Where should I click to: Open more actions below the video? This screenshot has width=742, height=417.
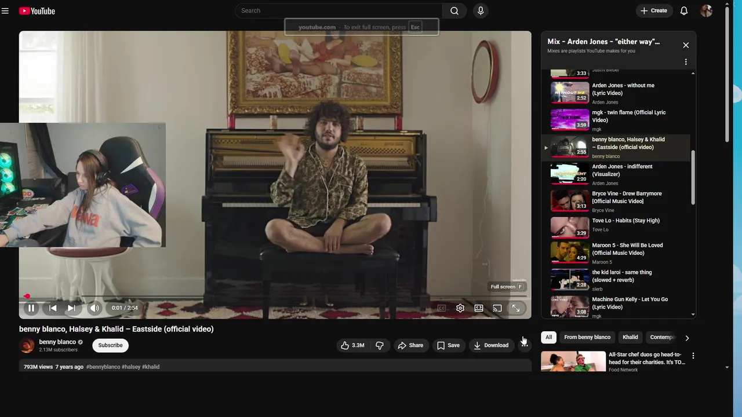click(x=524, y=345)
